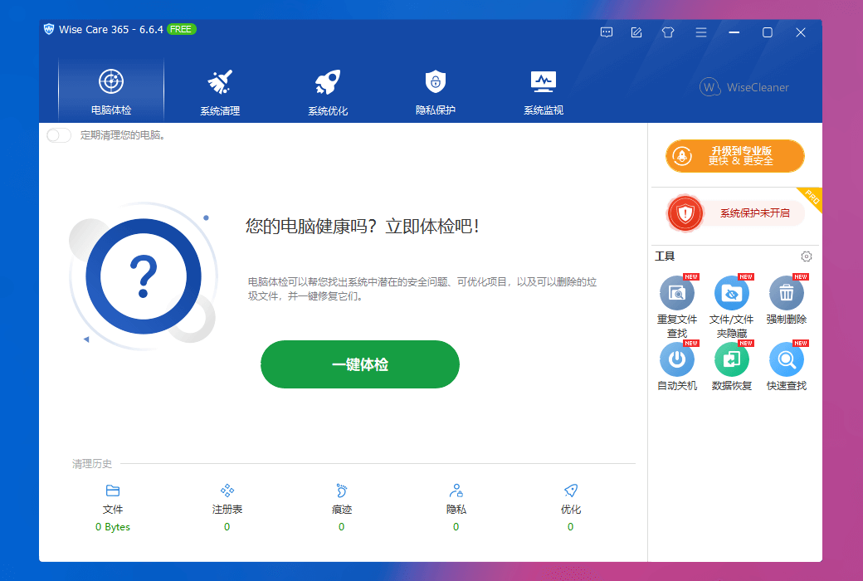The image size is (863, 581).
Task: Open the hamburger main menu
Action: click(x=700, y=32)
